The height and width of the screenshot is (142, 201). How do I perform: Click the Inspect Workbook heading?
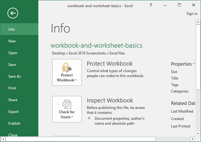[110, 100]
